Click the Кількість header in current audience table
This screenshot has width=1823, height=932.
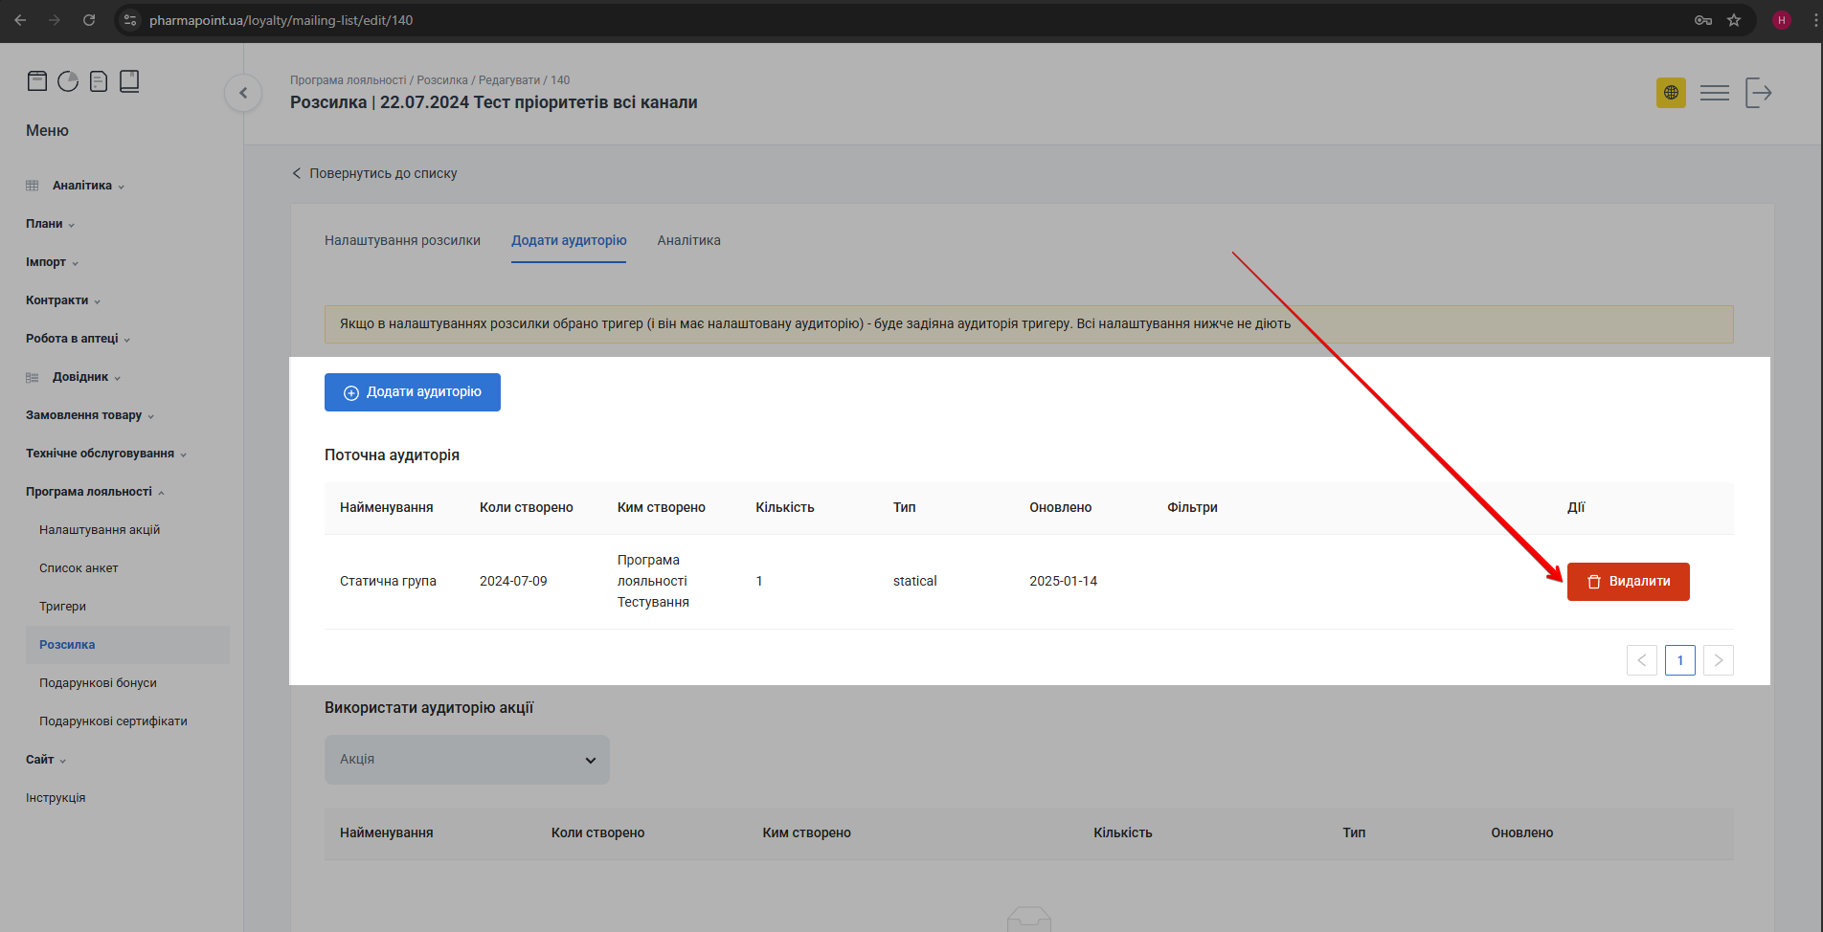pyautogui.click(x=785, y=508)
